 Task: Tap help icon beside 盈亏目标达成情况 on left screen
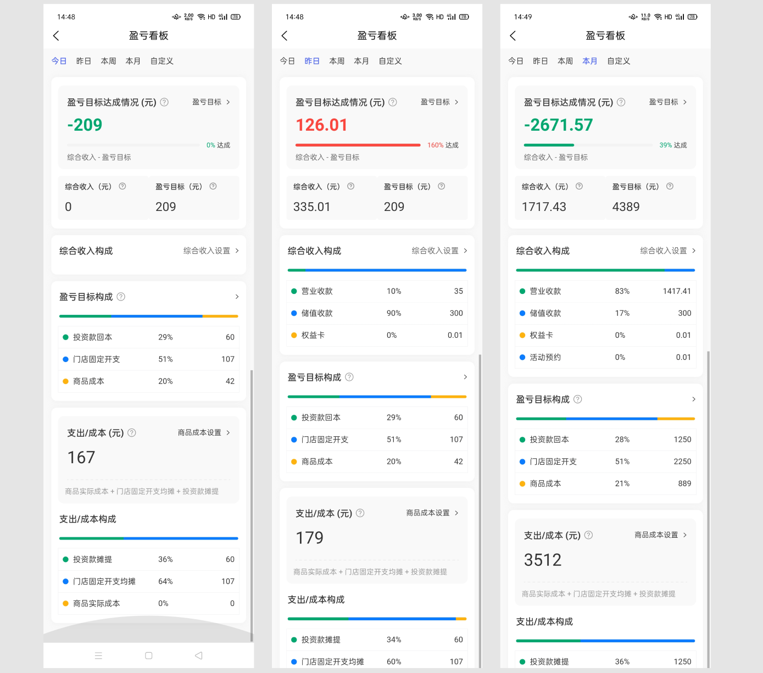tap(164, 102)
